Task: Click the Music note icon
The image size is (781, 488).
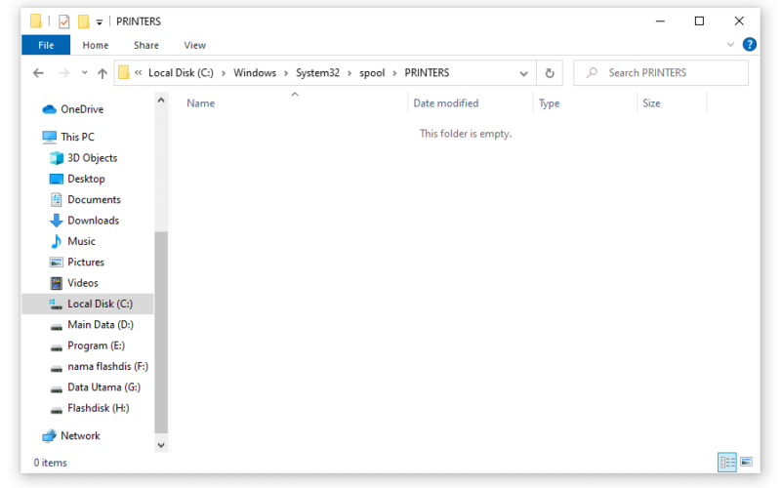Action: [x=57, y=241]
